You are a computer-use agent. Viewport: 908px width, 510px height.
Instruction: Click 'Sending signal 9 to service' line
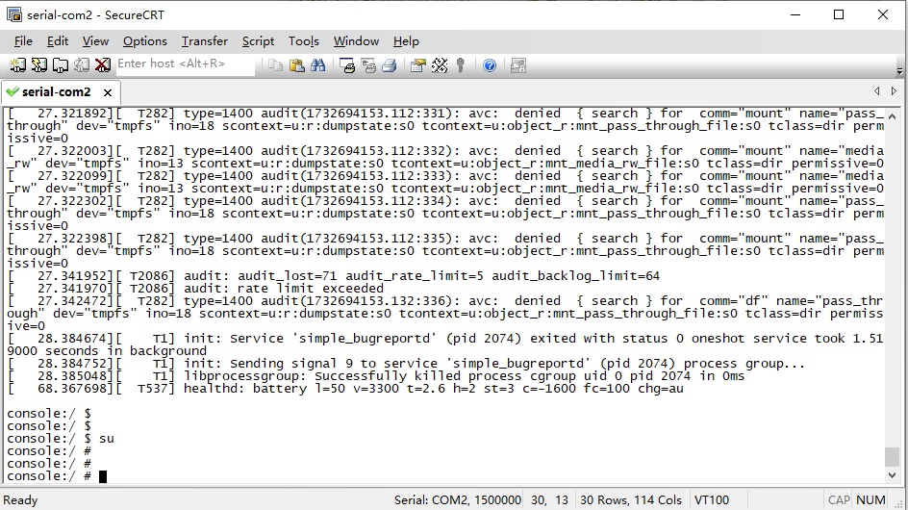(406, 364)
